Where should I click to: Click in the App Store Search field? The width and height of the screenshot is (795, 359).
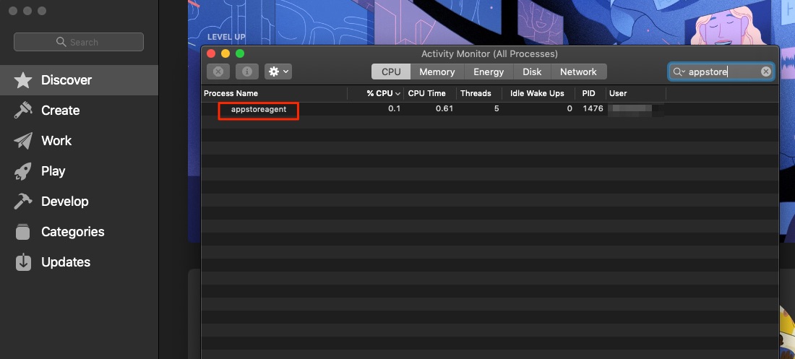tap(79, 42)
